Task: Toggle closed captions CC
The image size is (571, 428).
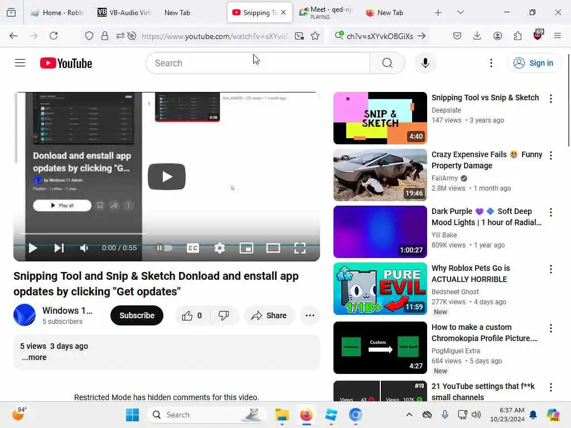Action: pyautogui.click(x=192, y=248)
